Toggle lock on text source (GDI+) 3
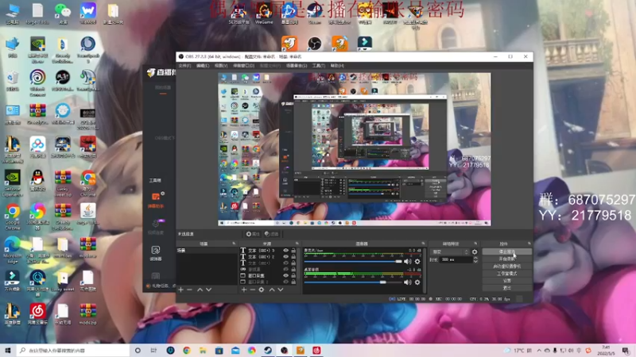The image size is (636, 357). coord(293,251)
